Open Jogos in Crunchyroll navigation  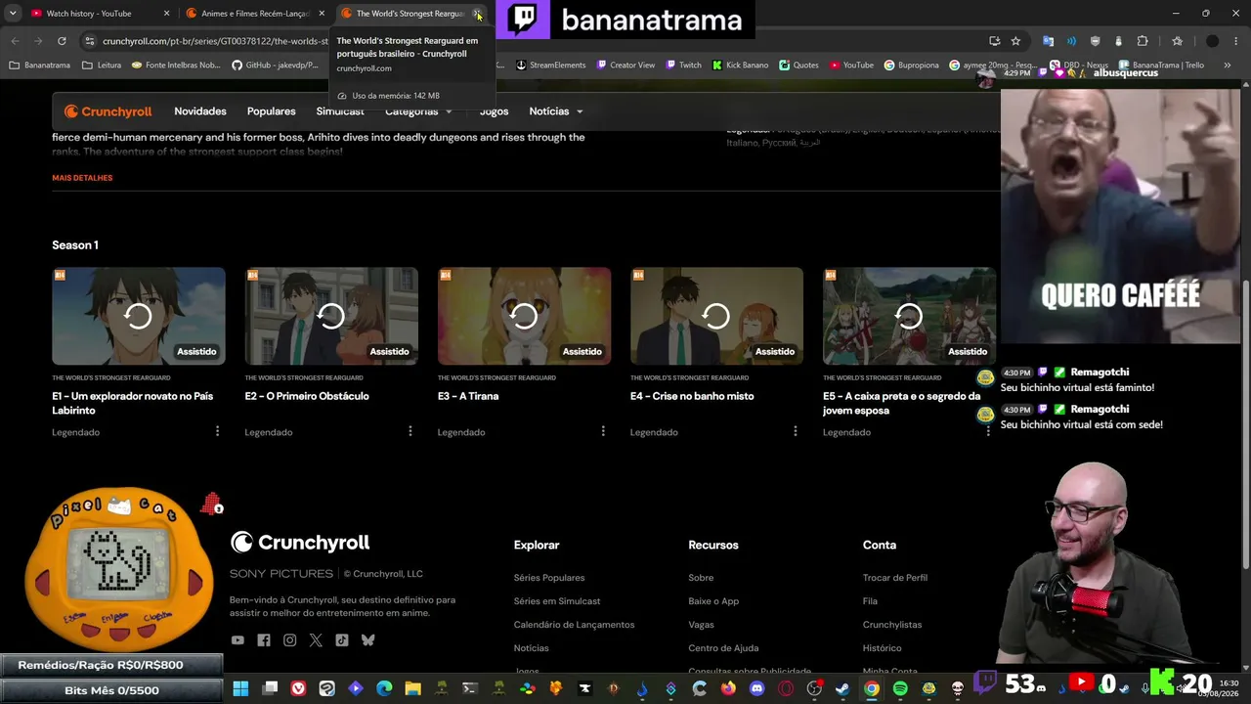pos(494,111)
